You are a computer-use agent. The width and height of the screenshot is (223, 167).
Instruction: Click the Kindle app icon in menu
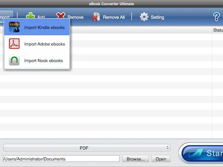click(x=14, y=27)
